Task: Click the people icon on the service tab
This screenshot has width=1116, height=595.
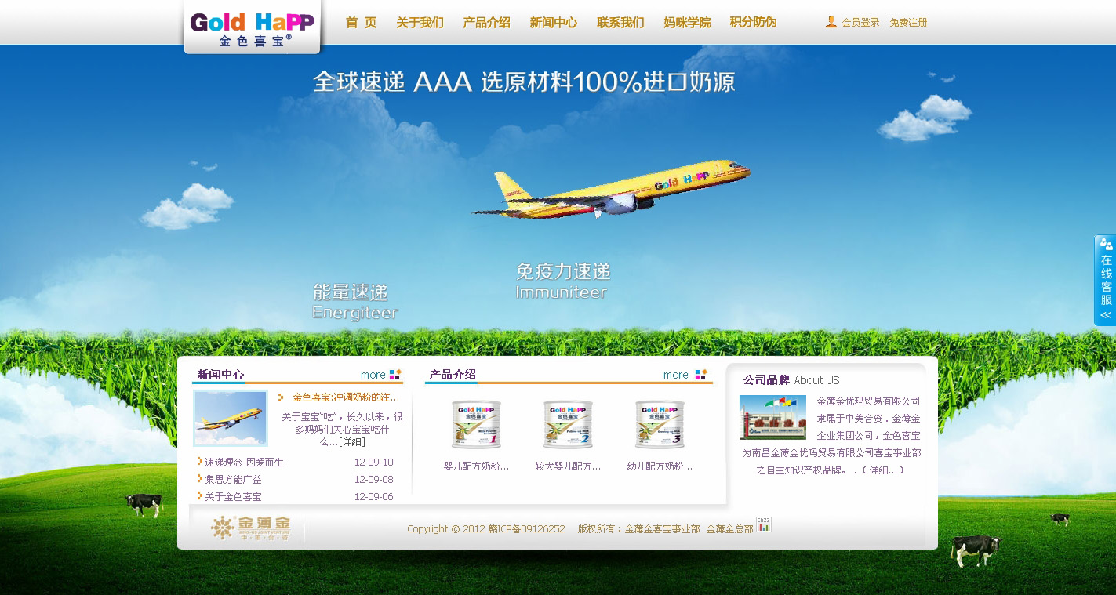Action: pos(1106,244)
